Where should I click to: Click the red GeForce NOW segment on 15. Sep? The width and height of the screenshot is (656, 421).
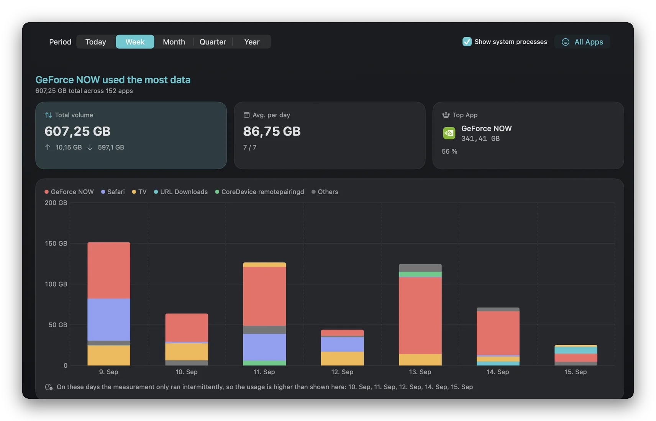point(576,358)
